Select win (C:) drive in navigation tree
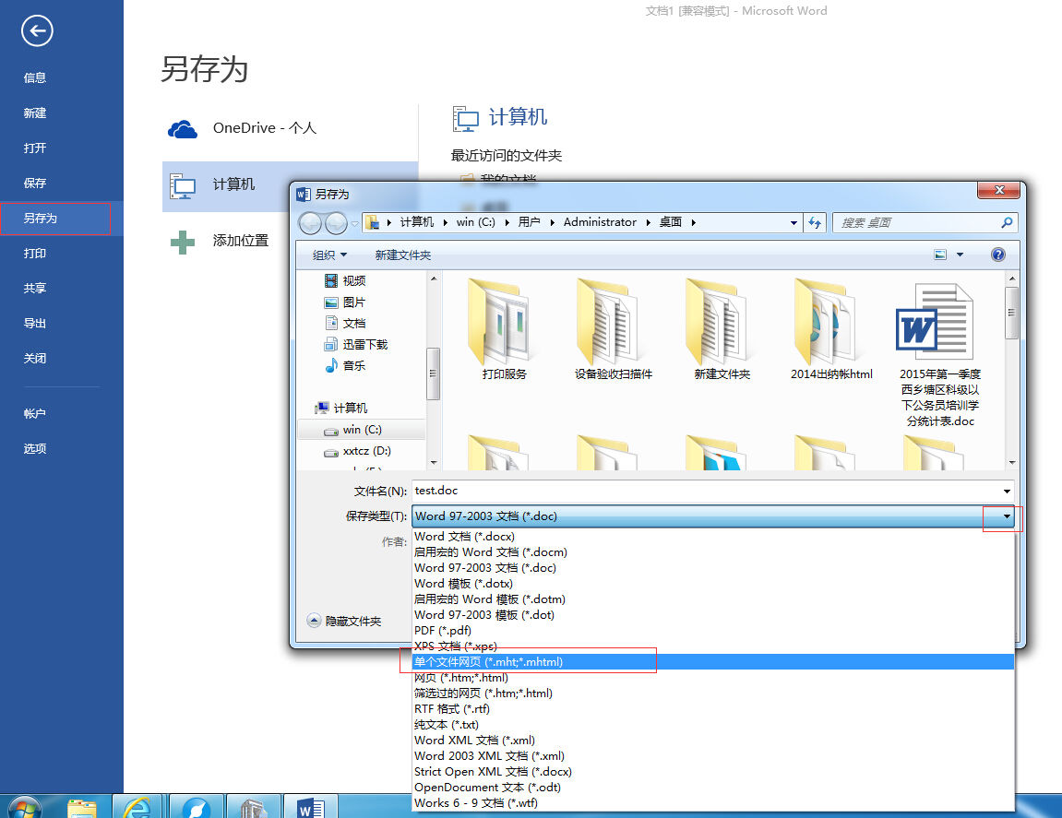 coord(362,430)
